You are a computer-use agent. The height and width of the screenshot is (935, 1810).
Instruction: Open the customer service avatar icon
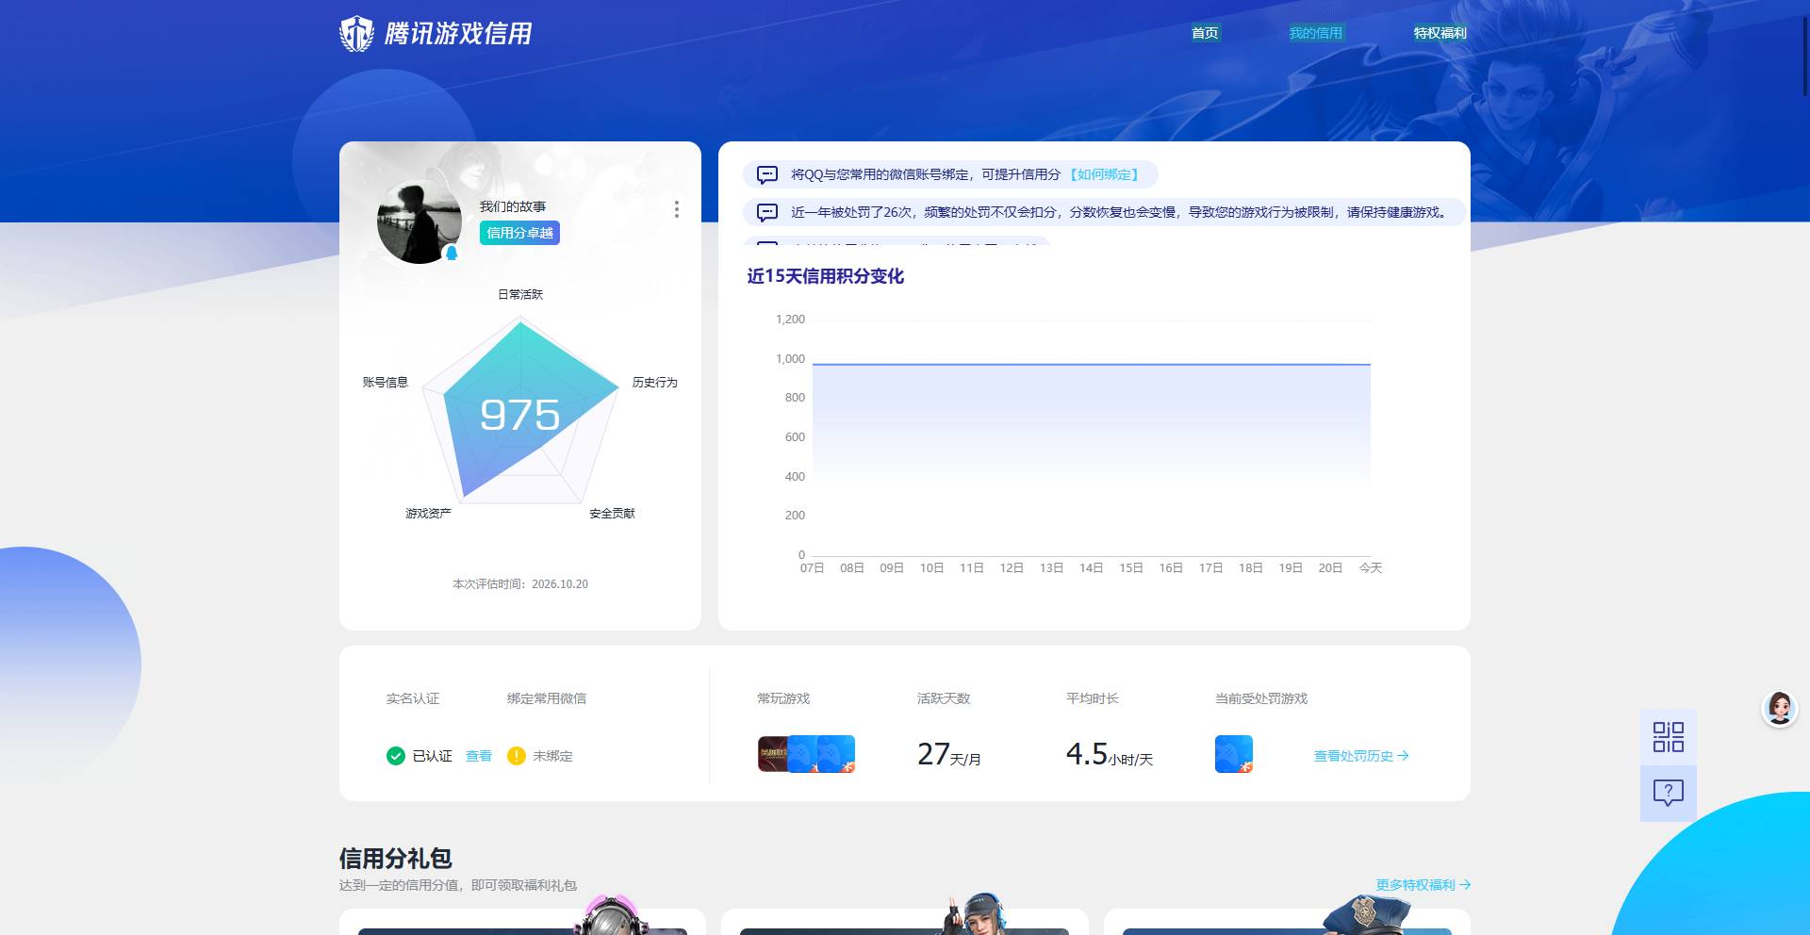[x=1780, y=708]
